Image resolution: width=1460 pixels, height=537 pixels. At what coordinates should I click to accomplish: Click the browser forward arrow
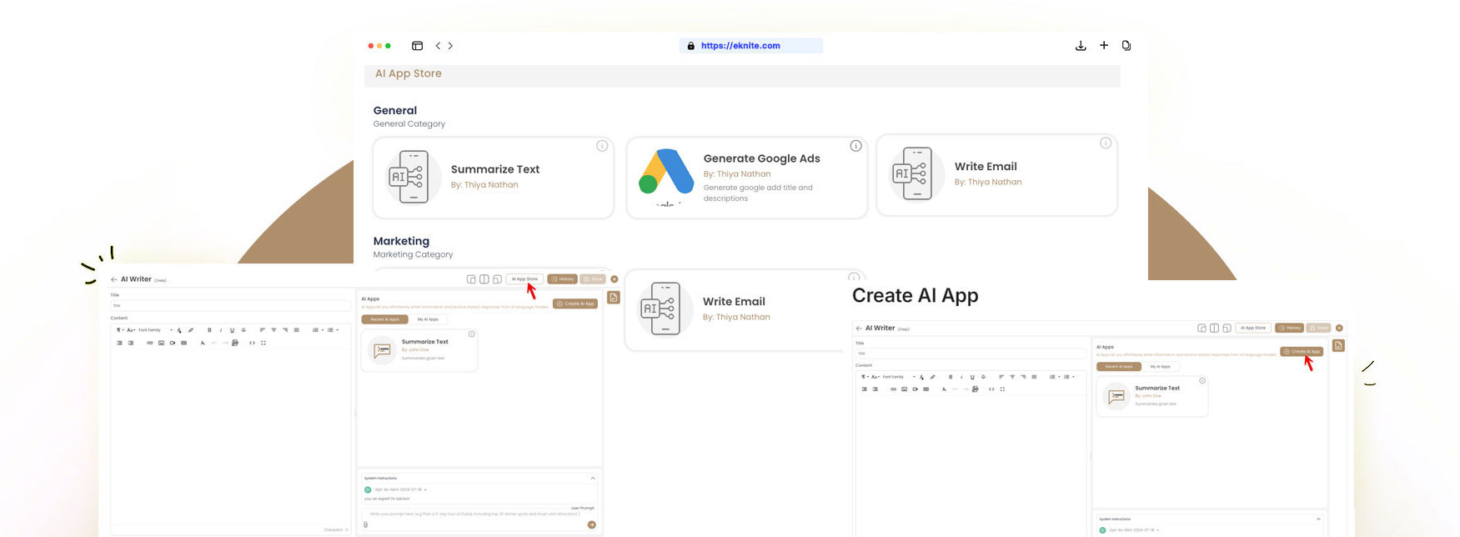[451, 46]
